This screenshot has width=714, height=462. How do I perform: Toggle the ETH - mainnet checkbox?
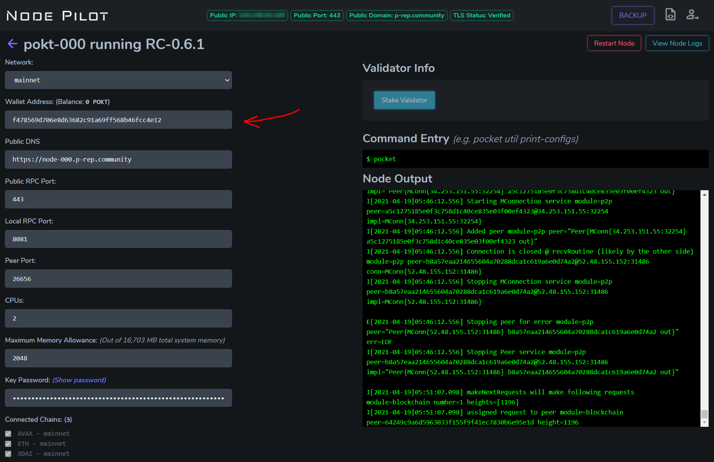coord(8,444)
